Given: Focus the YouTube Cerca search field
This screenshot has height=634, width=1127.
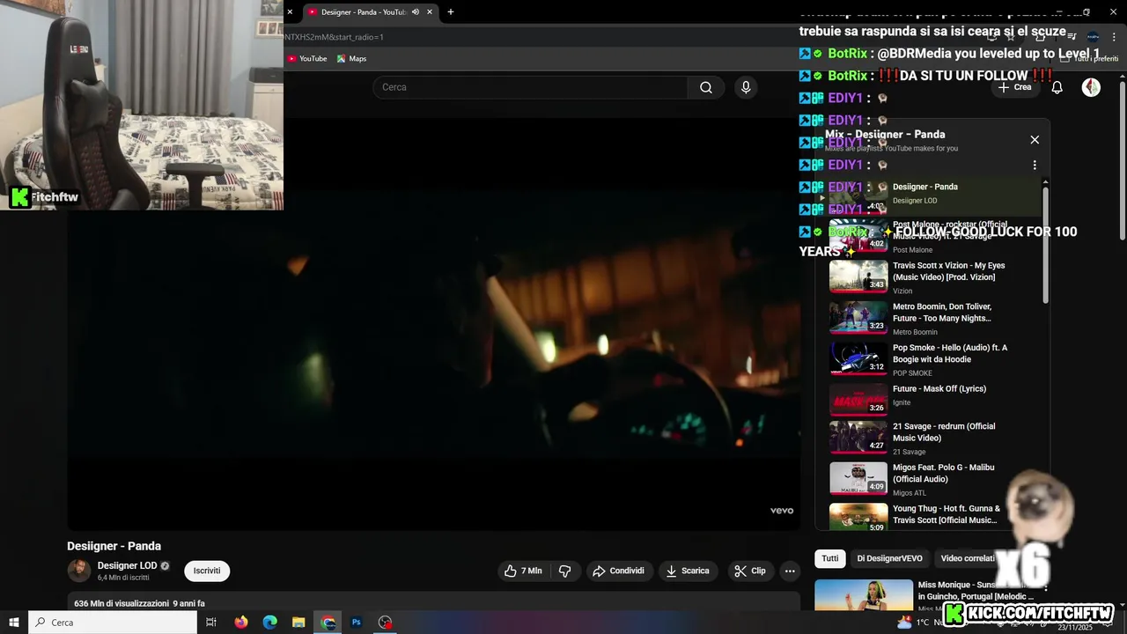Looking at the screenshot, I should 530,87.
